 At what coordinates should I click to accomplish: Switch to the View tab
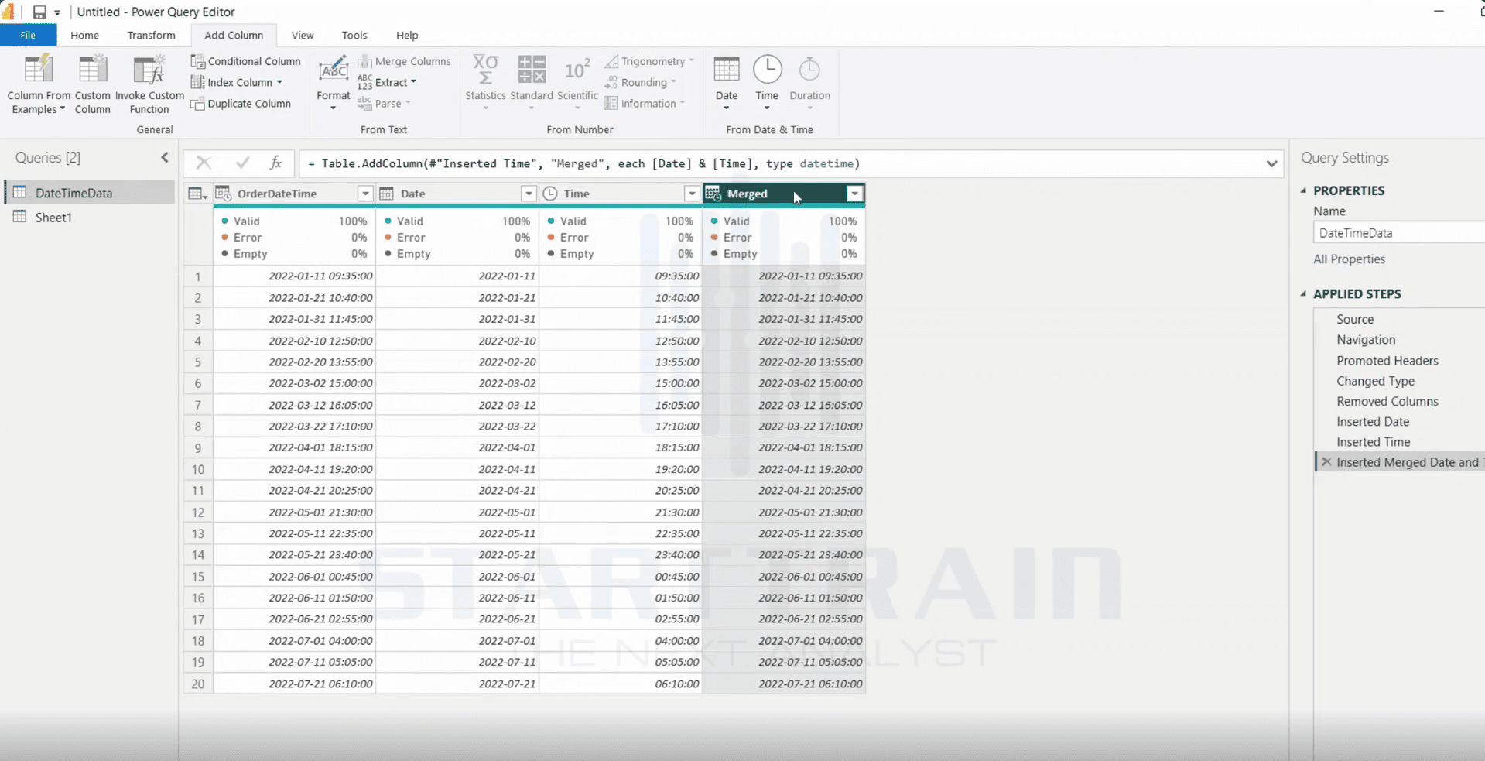coord(302,36)
